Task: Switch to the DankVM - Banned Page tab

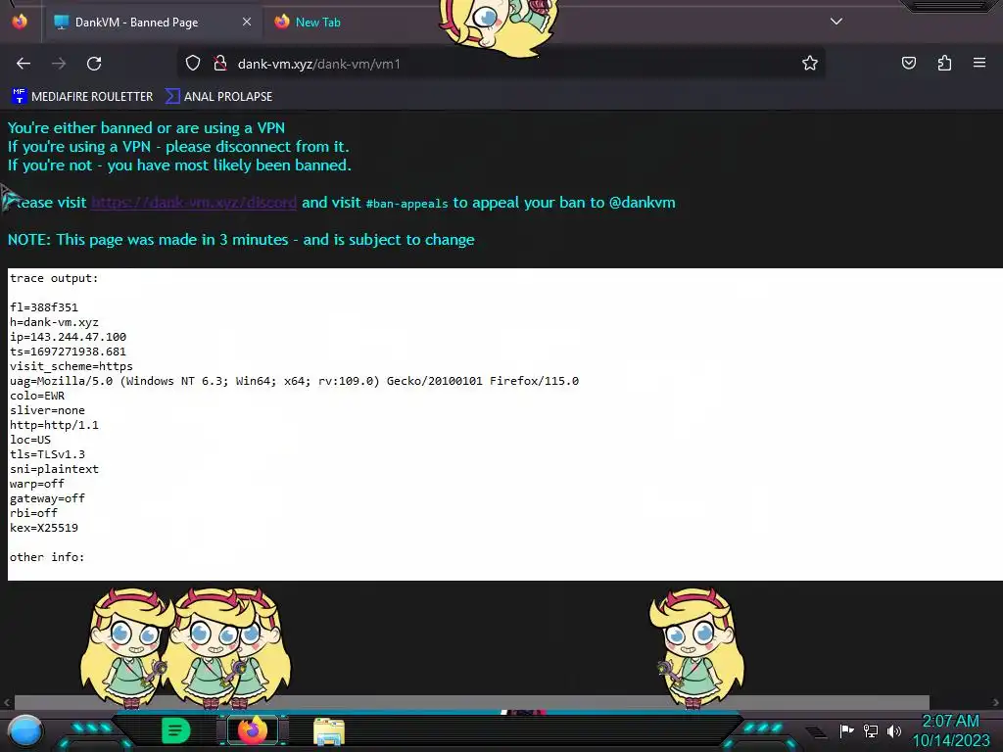Action: coord(152,23)
